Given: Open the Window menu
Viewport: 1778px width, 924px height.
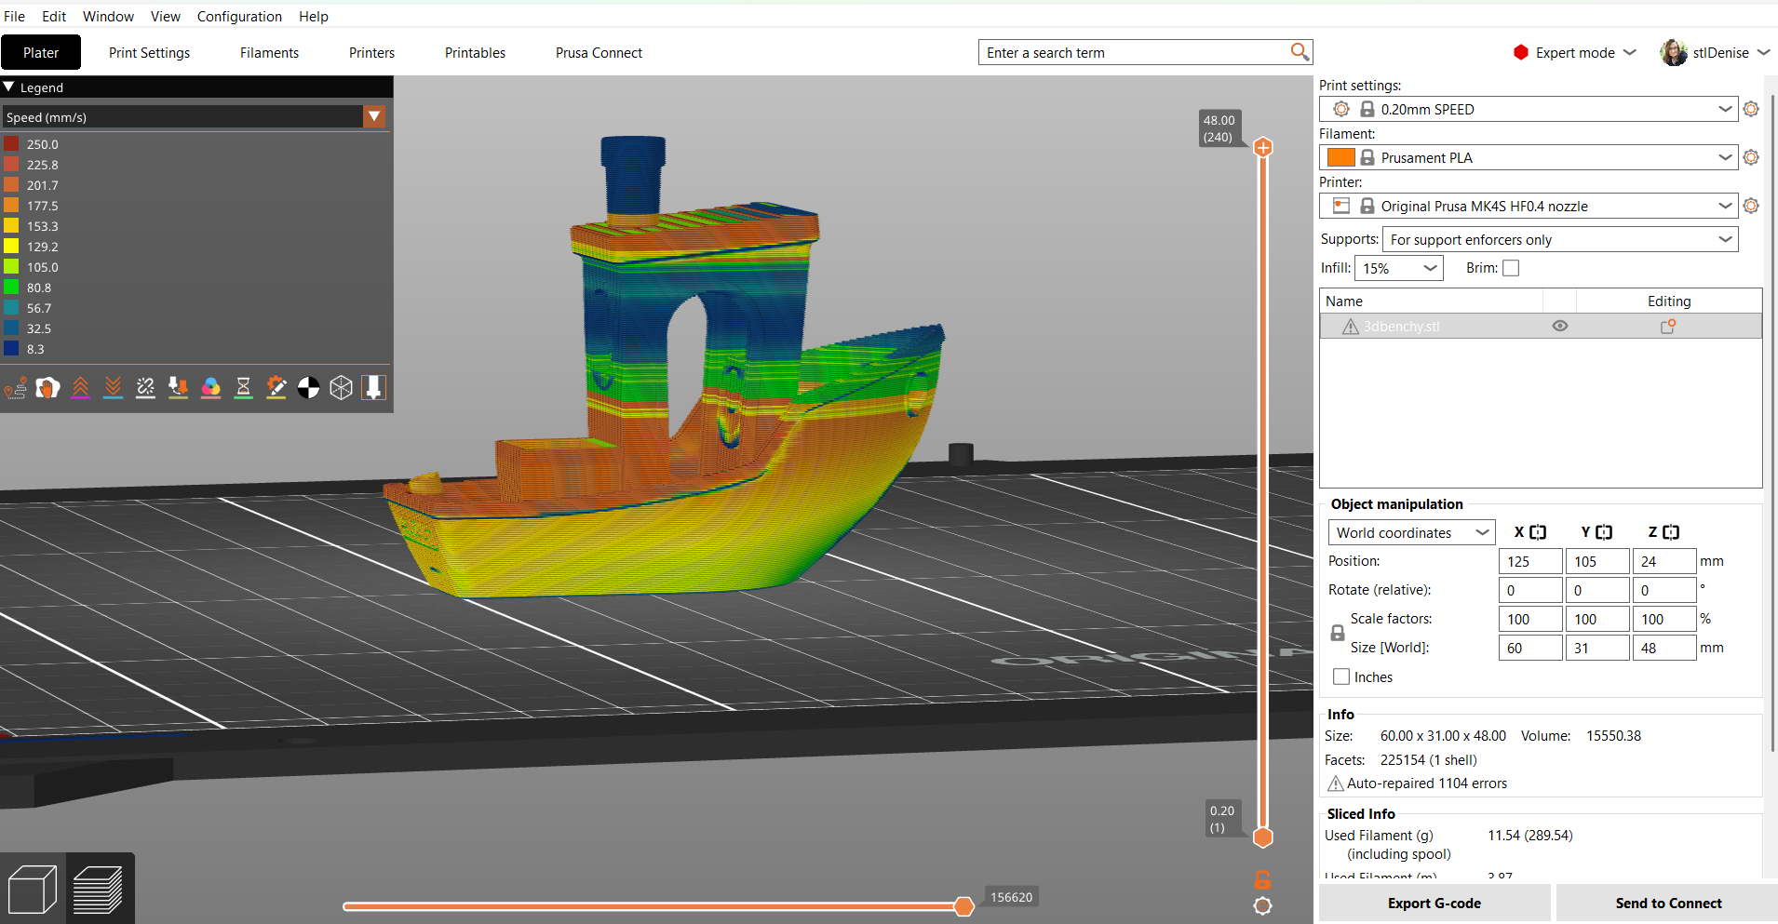Looking at the screenshot, I should click(x=108, y=16).
